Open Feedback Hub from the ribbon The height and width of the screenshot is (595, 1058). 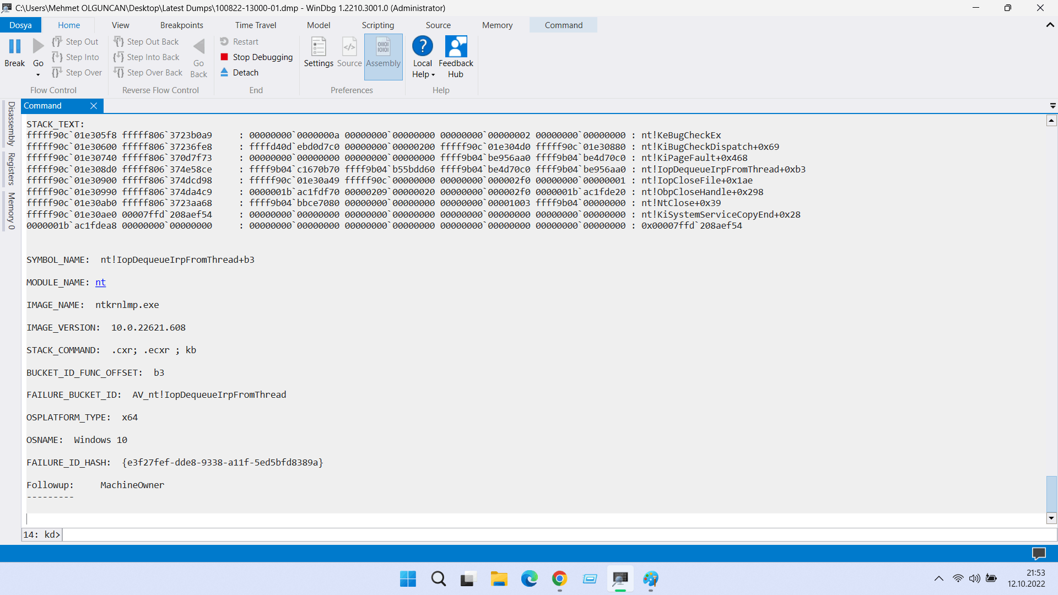(456, 47)
